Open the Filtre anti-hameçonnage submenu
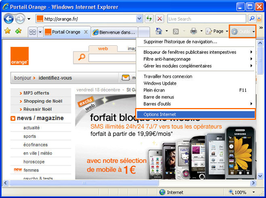266x198 pixels. click(196, 59)
